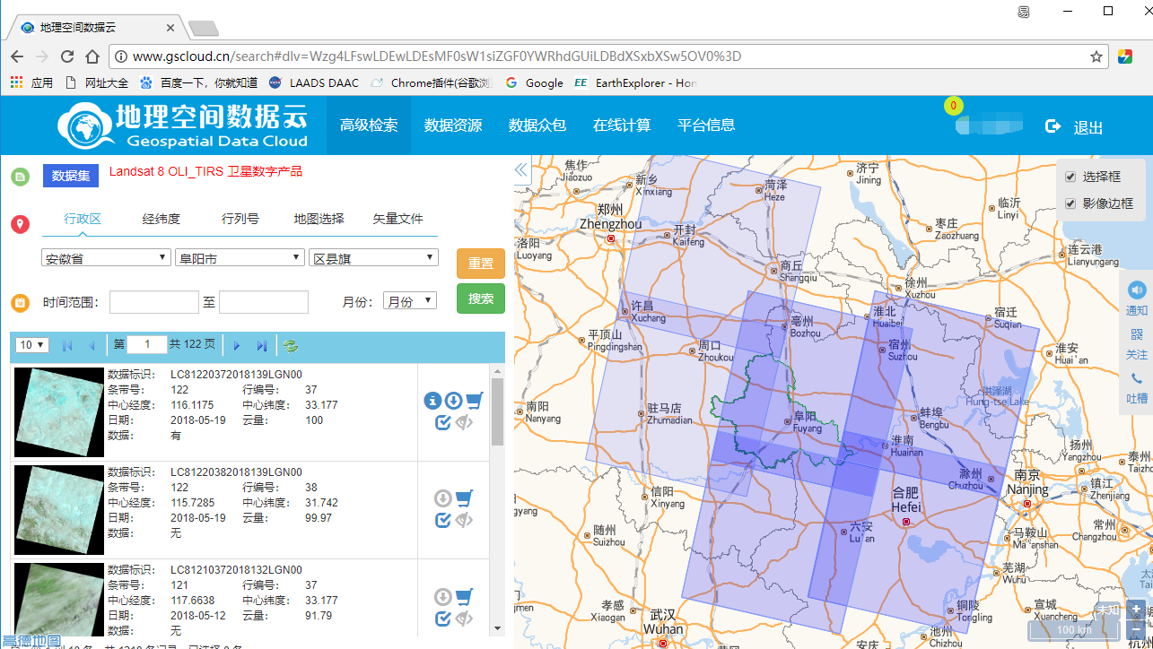The width and height of the screenshot is (1153, 649).
Task: Zoom in on the map
Action: pyautogui.click(x=1137, y=610)
